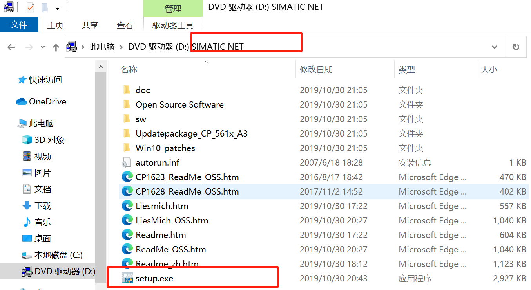This screenshot has height=290, width=531.
Task: Click the 应用程序 type cell
Action: 415,279
